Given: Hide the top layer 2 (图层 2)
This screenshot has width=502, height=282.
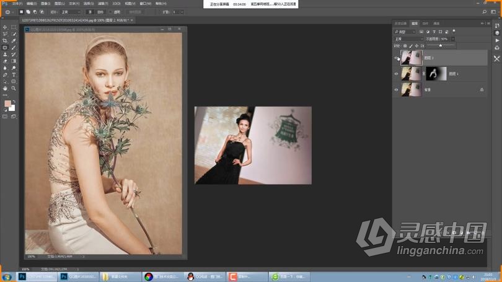Looking at the screenshot, I should click(x=397, y=58).
